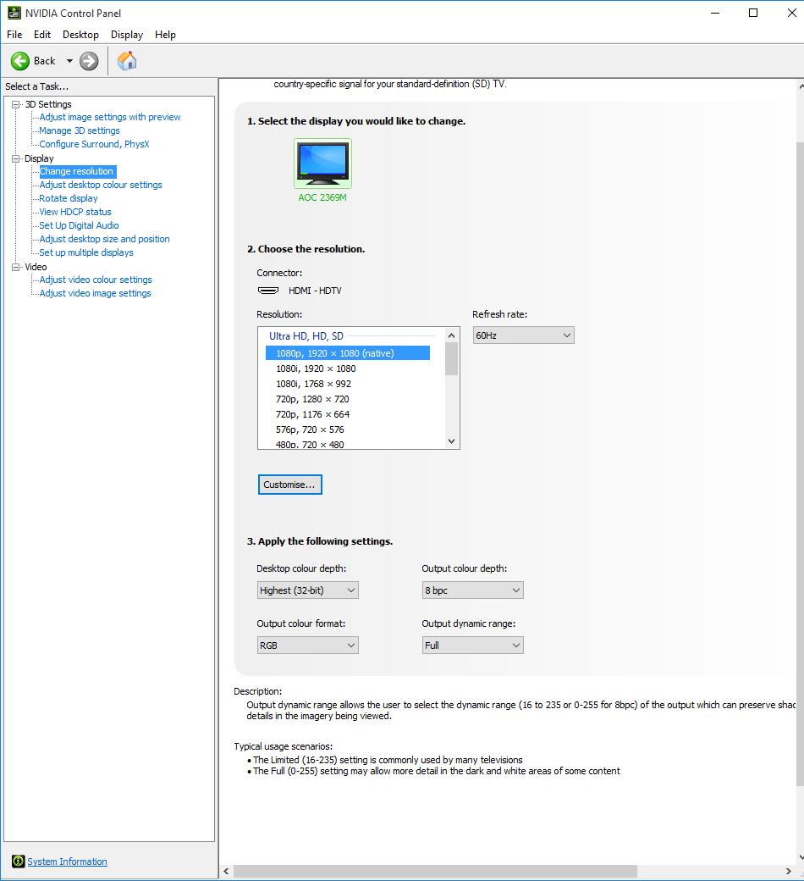Click the main panel vertical scrollbar thumb
The width and height of the screenshot is (804, 881).
point(800,464)
